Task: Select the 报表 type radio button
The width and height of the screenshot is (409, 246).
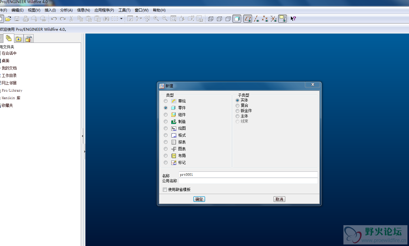Action: tap(166, 142)
